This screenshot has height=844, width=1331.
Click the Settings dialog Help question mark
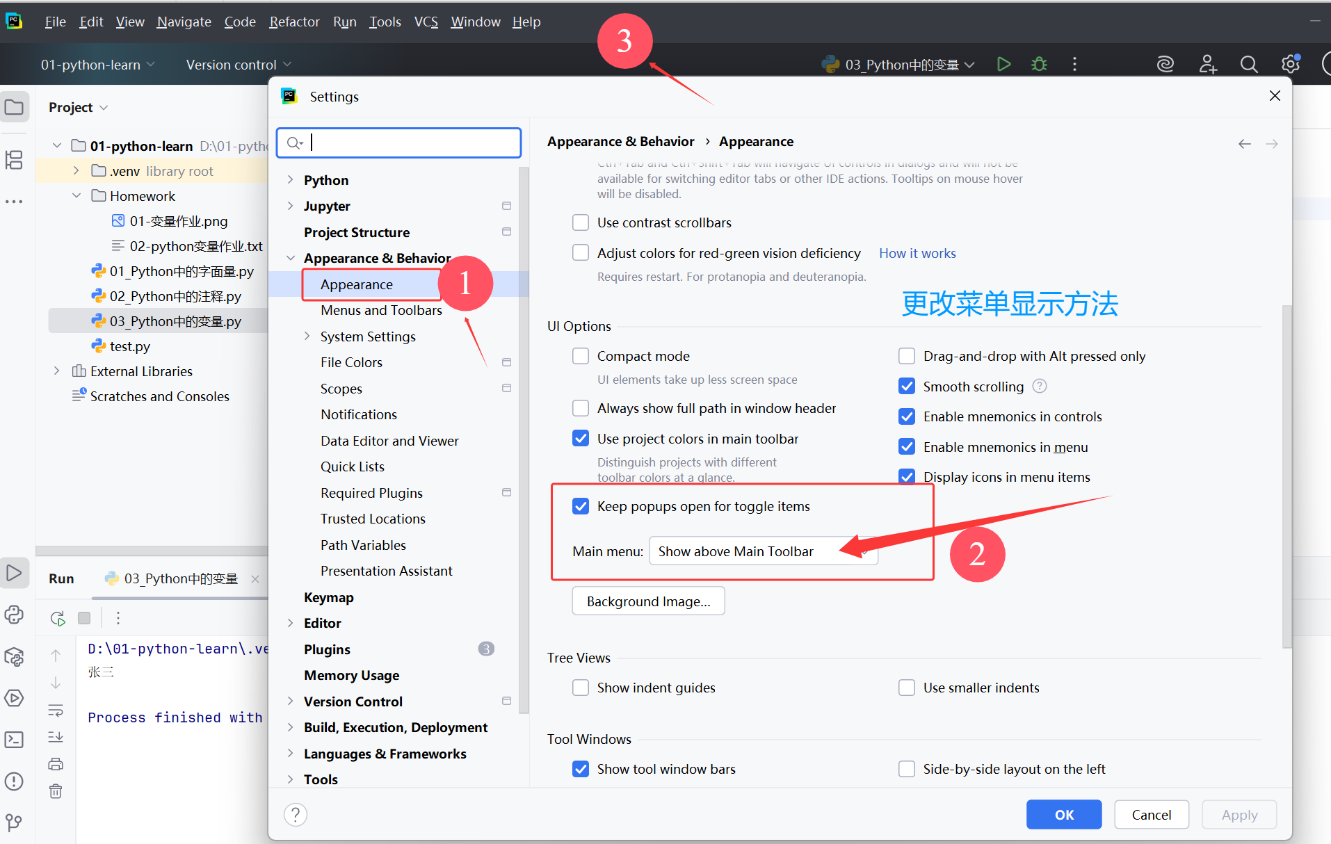point(296,814)
